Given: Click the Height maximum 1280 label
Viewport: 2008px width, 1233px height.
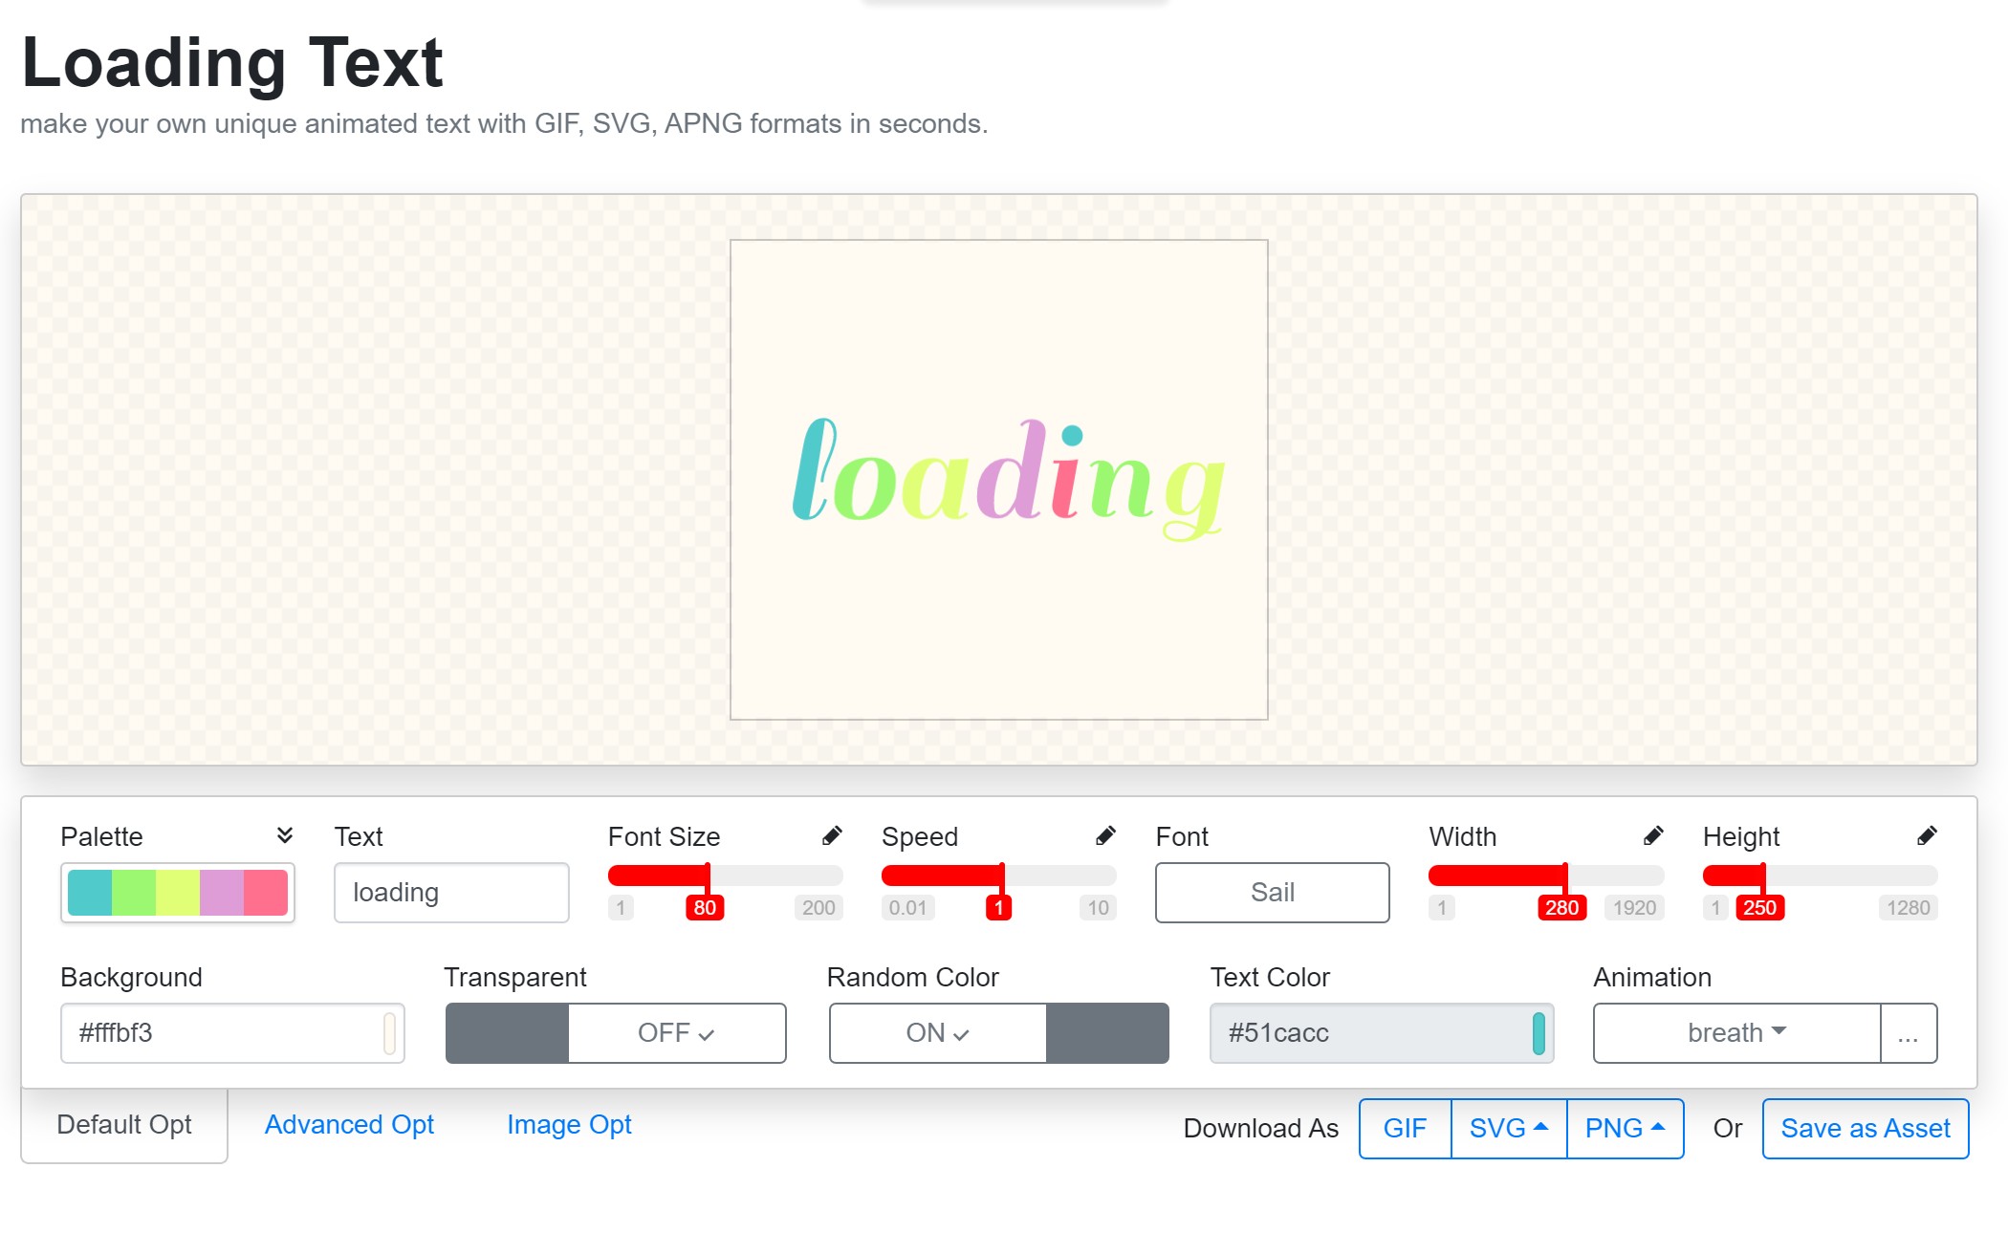Looking at the screenshot, I should click(x=1908, y=908).
